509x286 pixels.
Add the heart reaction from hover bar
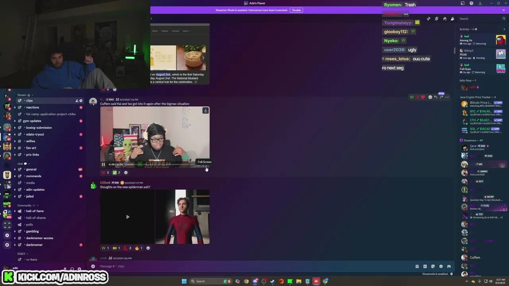coord(423,97)
